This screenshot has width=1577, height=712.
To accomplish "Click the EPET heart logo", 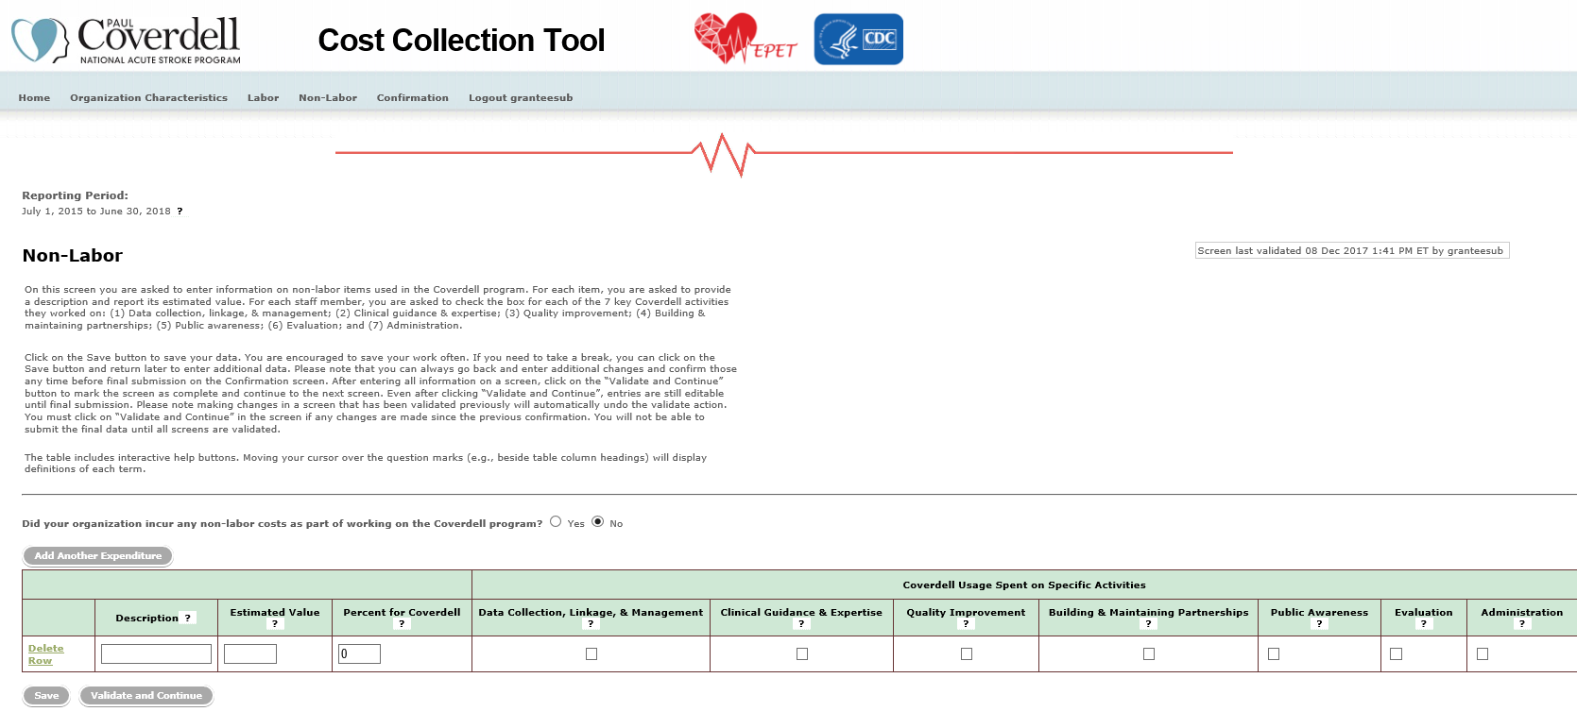I will click(745, 40).
